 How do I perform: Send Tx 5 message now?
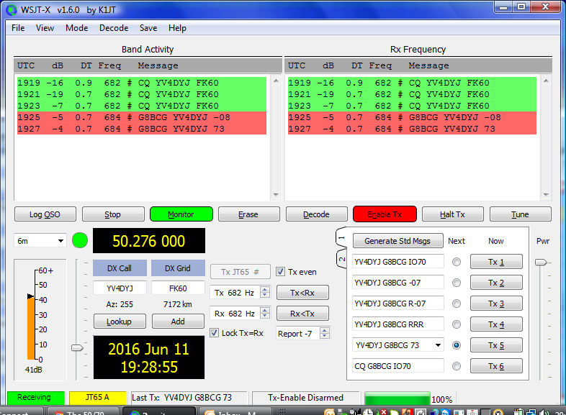pos(496,345)
